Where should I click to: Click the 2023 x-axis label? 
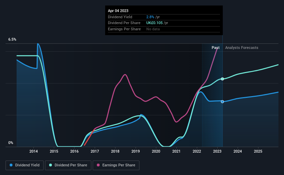pos(217,151)
